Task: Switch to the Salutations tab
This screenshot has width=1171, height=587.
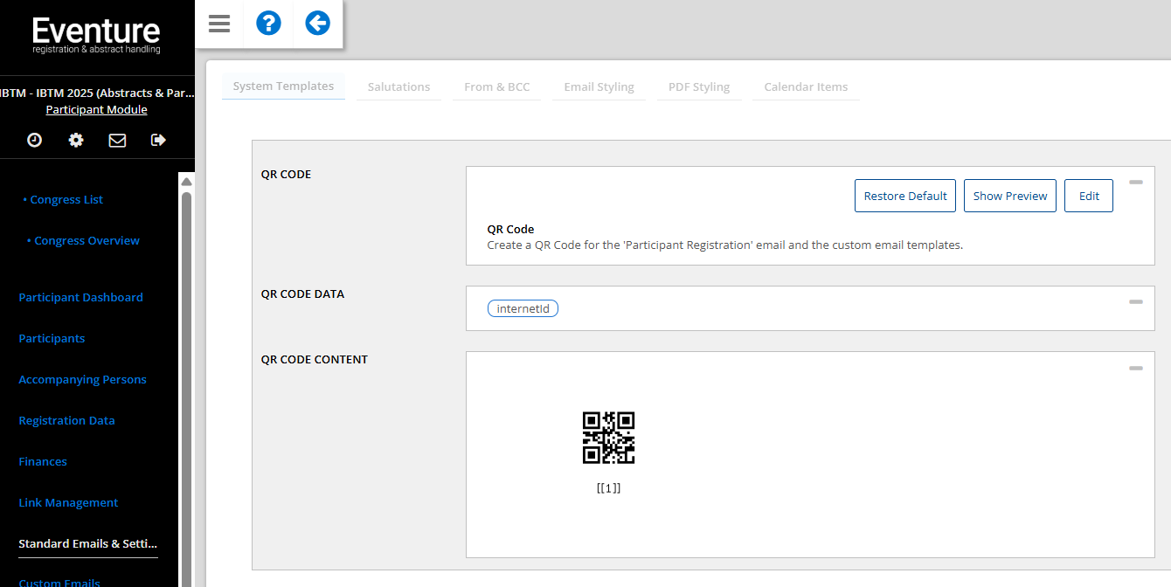Action: [x=398, y=86]
